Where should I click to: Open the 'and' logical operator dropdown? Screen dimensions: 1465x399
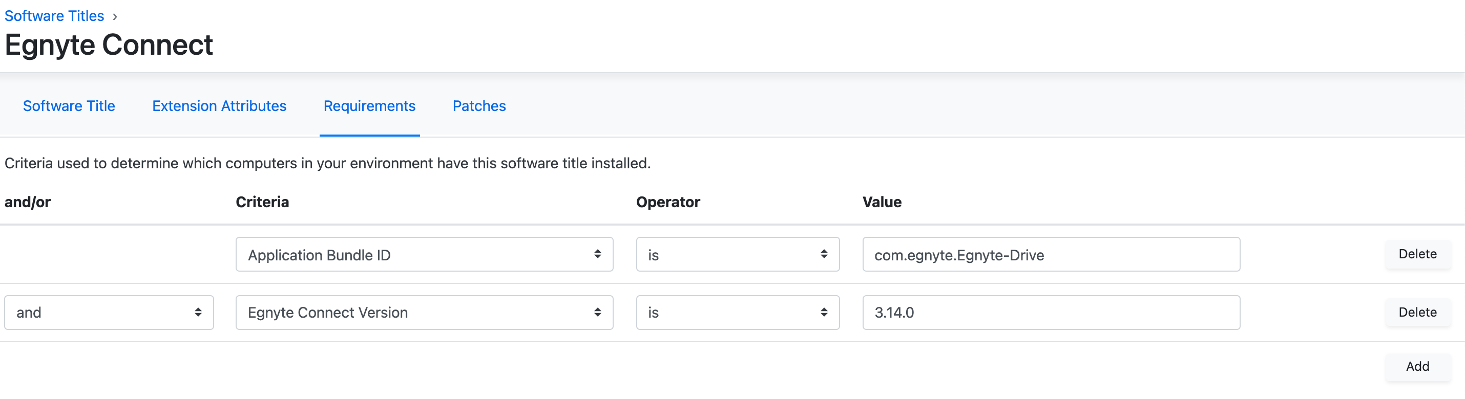tap(109, 312)
